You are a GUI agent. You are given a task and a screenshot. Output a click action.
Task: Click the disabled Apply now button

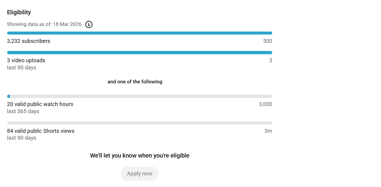[x=140, y=174]
